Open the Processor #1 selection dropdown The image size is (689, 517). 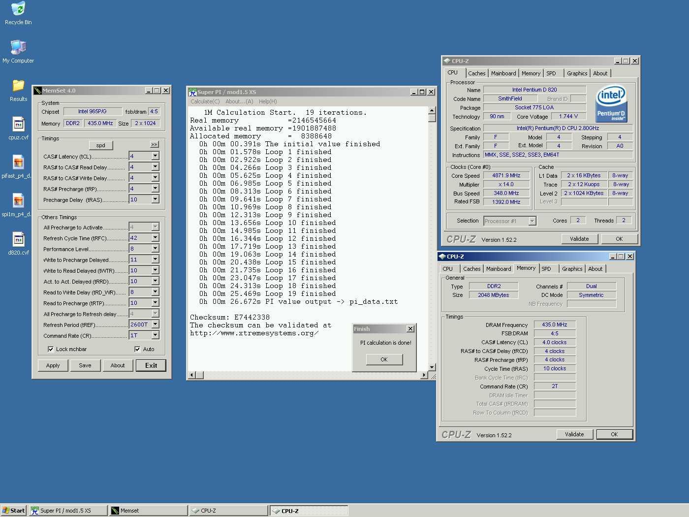click(x=532, y=221)
